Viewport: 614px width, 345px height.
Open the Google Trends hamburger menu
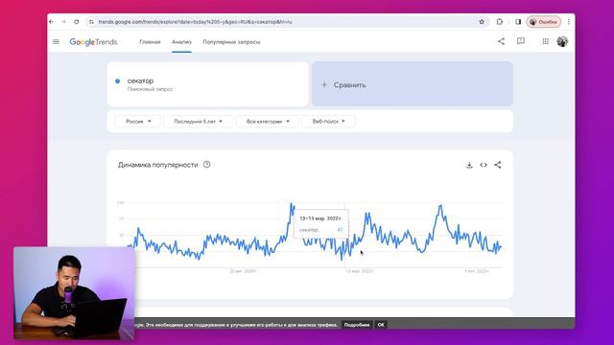(56, 41)
